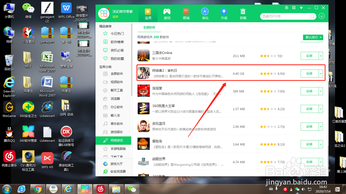Select the WeGame desktop icon
This screenshot has height=194, width=346.
click(9, 110)
